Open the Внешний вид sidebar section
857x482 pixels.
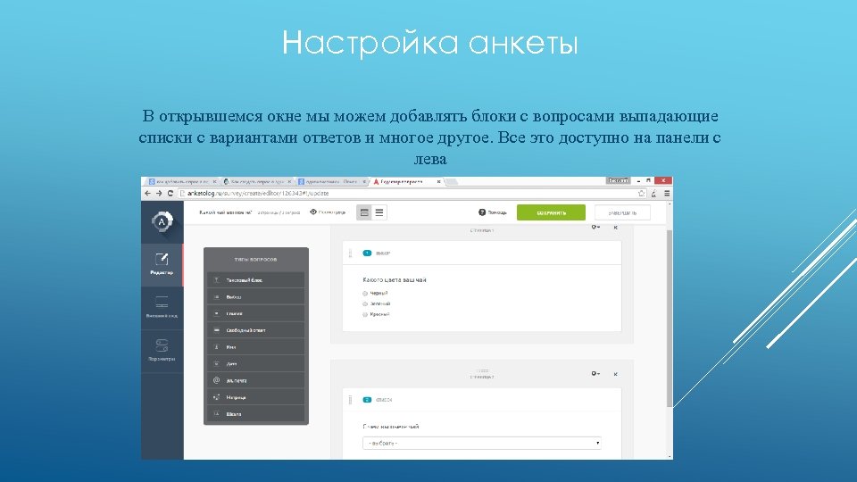[x=162, y=308]
